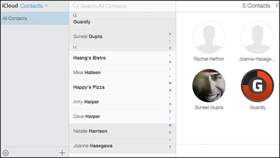The image size is (280, 158).
Task: Click the Guardly name under the logo
Action: (257, 108)
